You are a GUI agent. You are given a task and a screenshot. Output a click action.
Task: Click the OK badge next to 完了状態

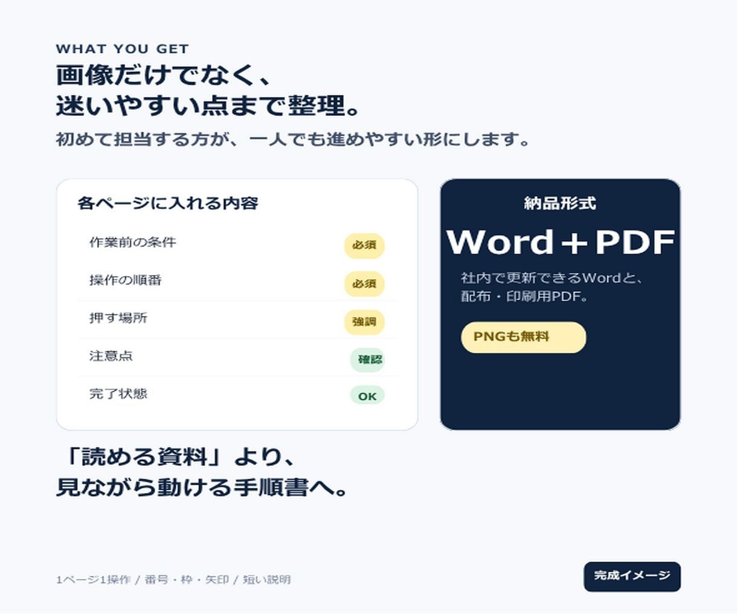tap(367, 396)
